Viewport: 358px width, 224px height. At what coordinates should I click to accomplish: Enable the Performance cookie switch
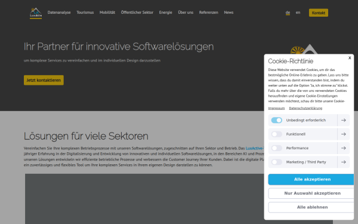pyautogui.click(x=277, y=148)
